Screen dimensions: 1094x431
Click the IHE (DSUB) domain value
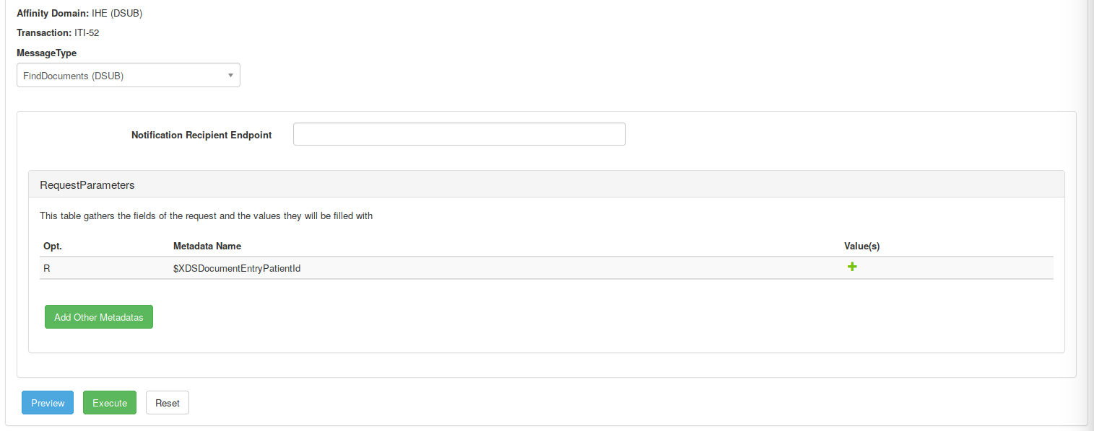117,13
